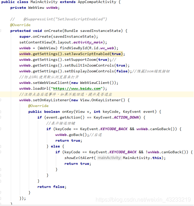Click showExitAlert method call

(x=79, y=158)
